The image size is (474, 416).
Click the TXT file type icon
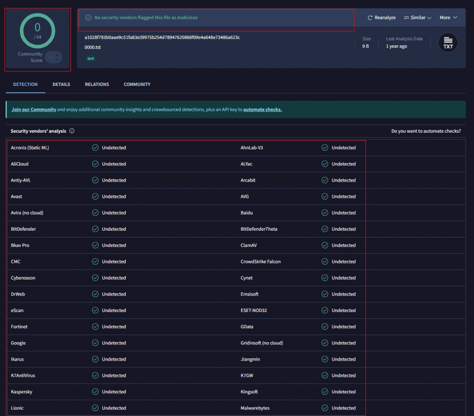coord(448,43)
